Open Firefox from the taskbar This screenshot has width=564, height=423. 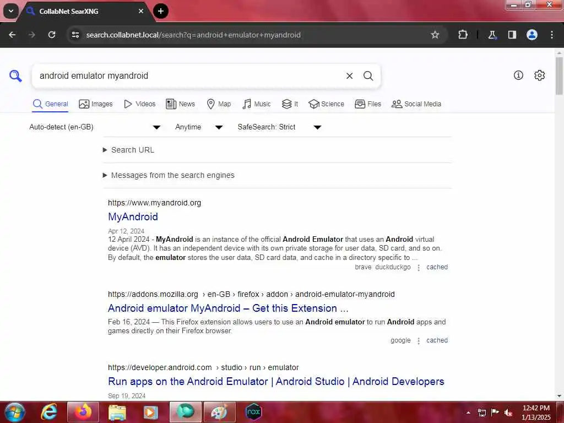pos(83,412)
